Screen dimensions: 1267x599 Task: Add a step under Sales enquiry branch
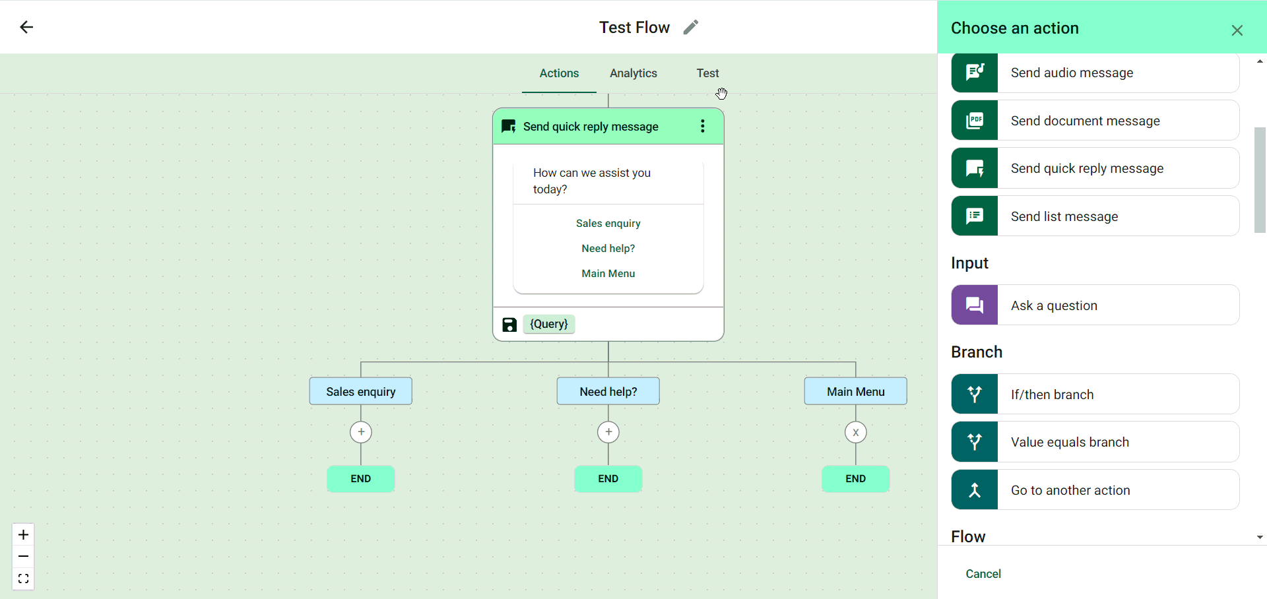(361, 432)
